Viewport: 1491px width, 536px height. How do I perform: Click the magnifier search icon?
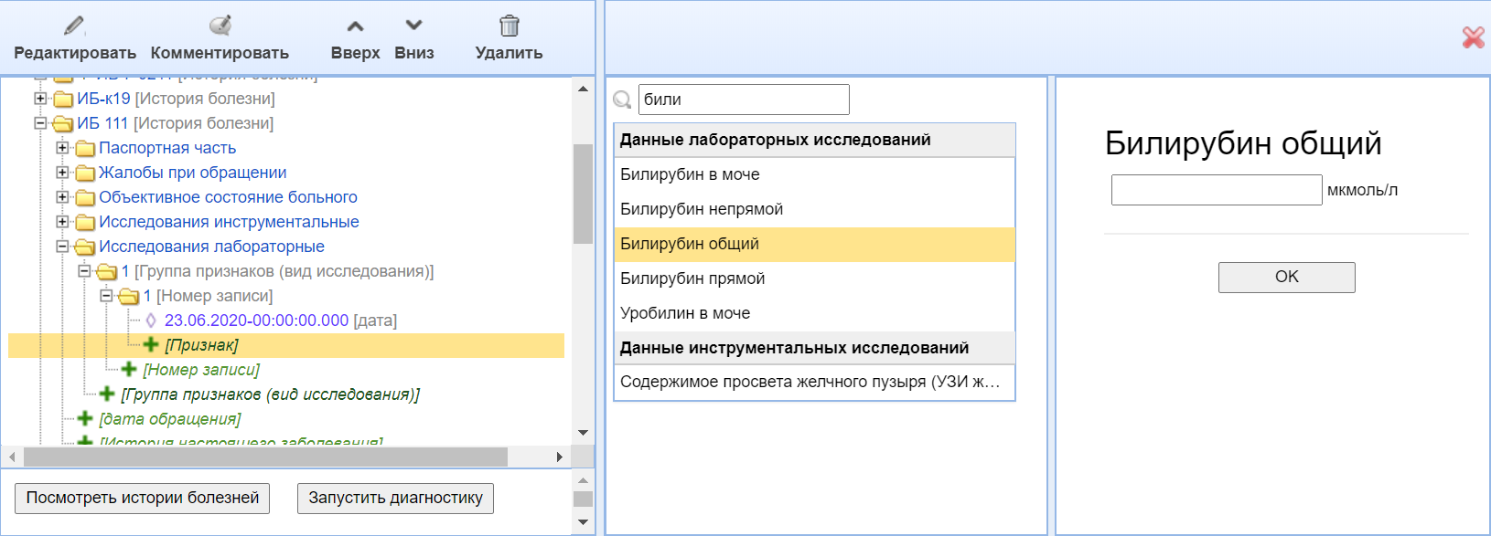click(x=622, y=100)
